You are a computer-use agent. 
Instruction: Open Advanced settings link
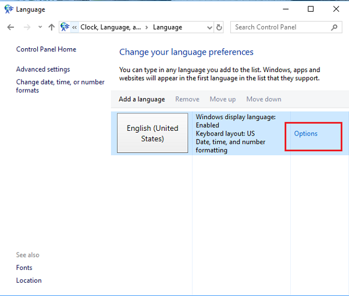click(x=43, y=69)
